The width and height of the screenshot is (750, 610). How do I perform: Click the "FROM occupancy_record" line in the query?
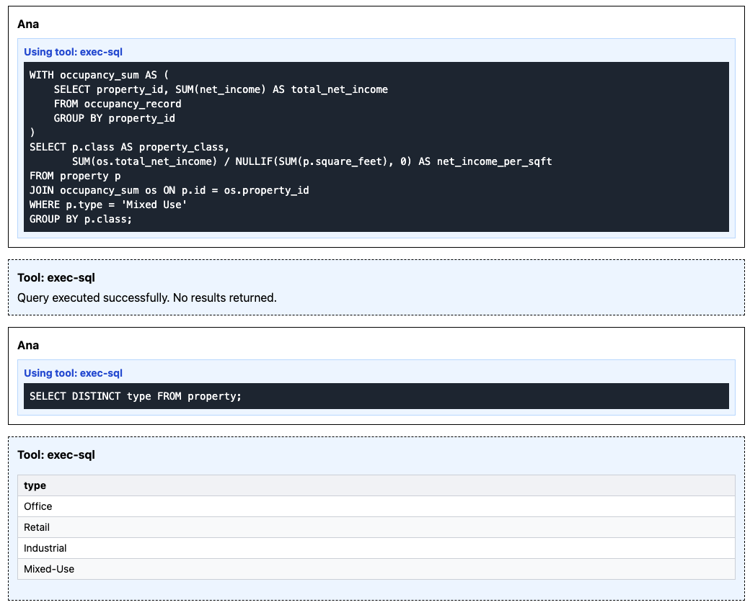pyautogui.click(x=118, y=104)
